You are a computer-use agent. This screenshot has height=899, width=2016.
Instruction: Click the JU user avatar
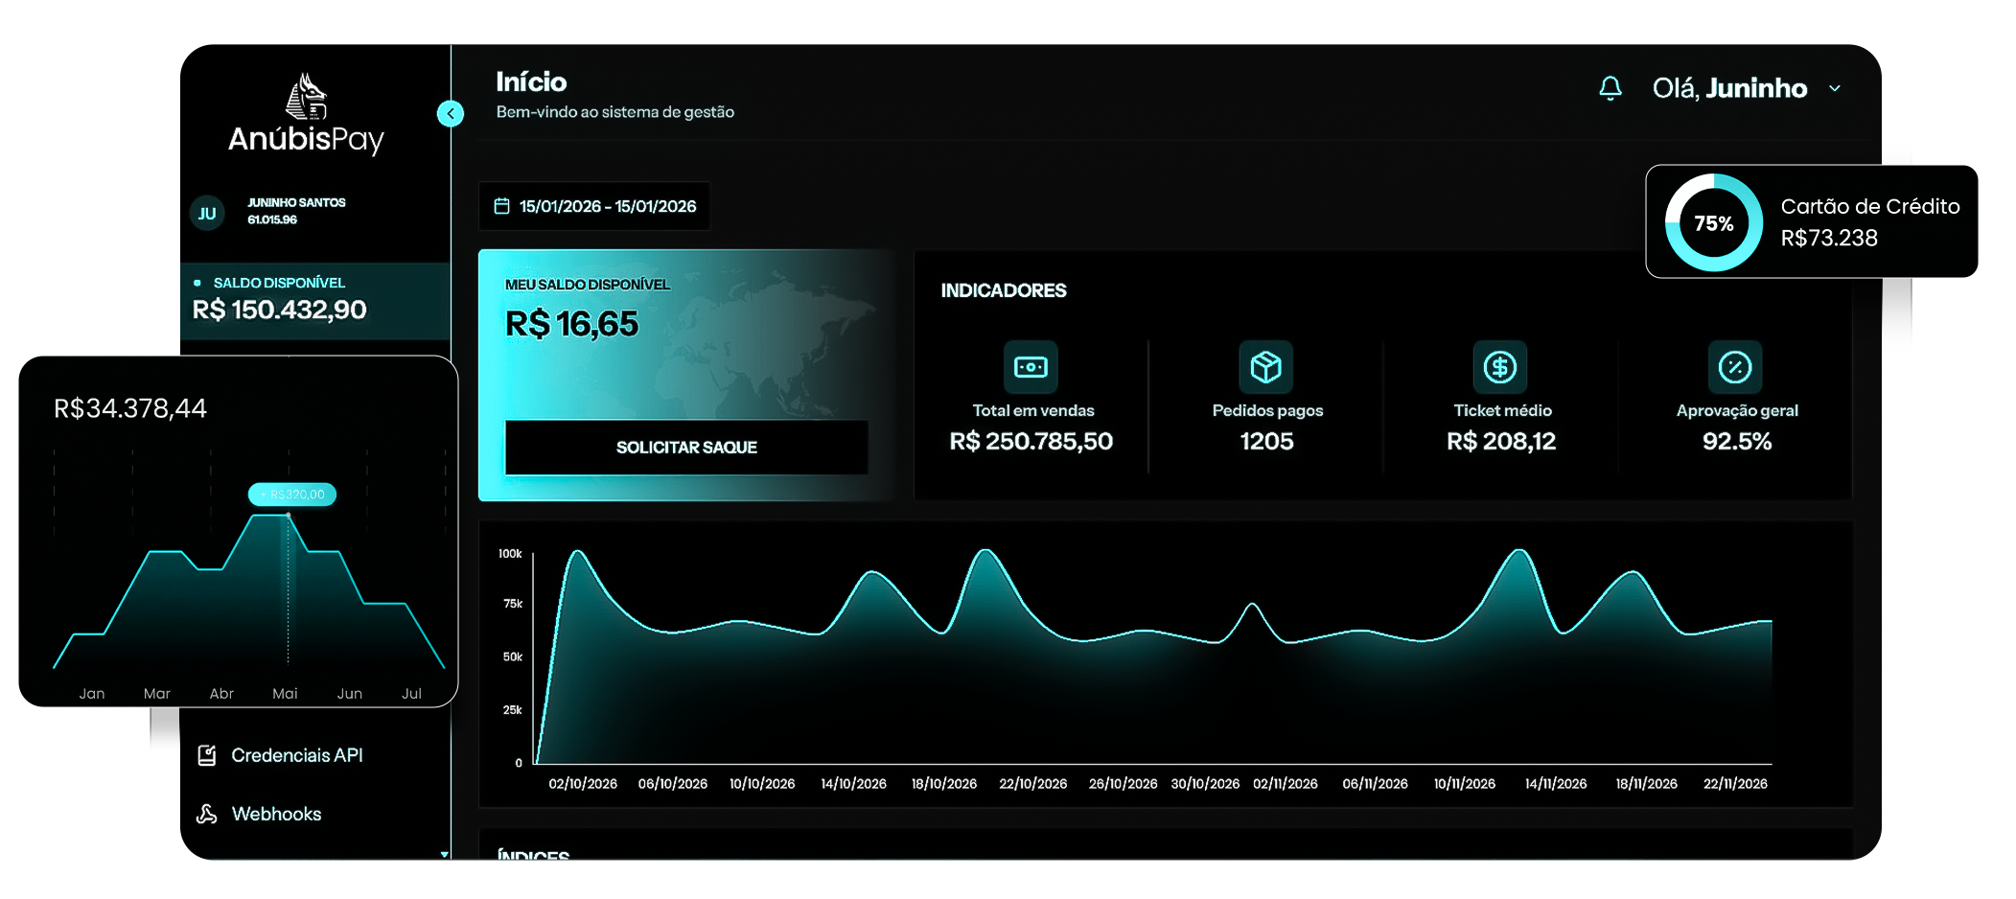click(207, 213)
